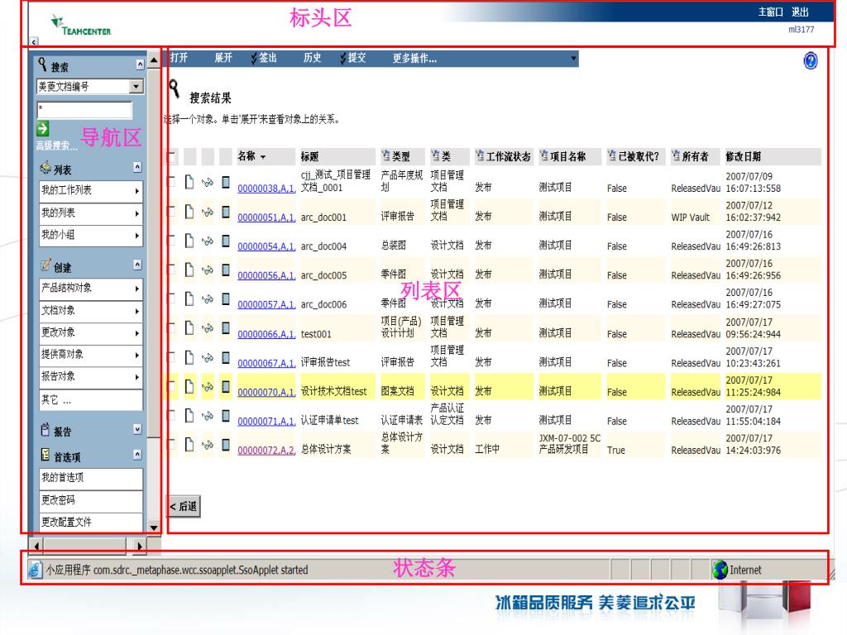Viewport: 847px width, 635px height.
Task: Click document icon in row 00000072,A,2
Action: pos(189,445)
